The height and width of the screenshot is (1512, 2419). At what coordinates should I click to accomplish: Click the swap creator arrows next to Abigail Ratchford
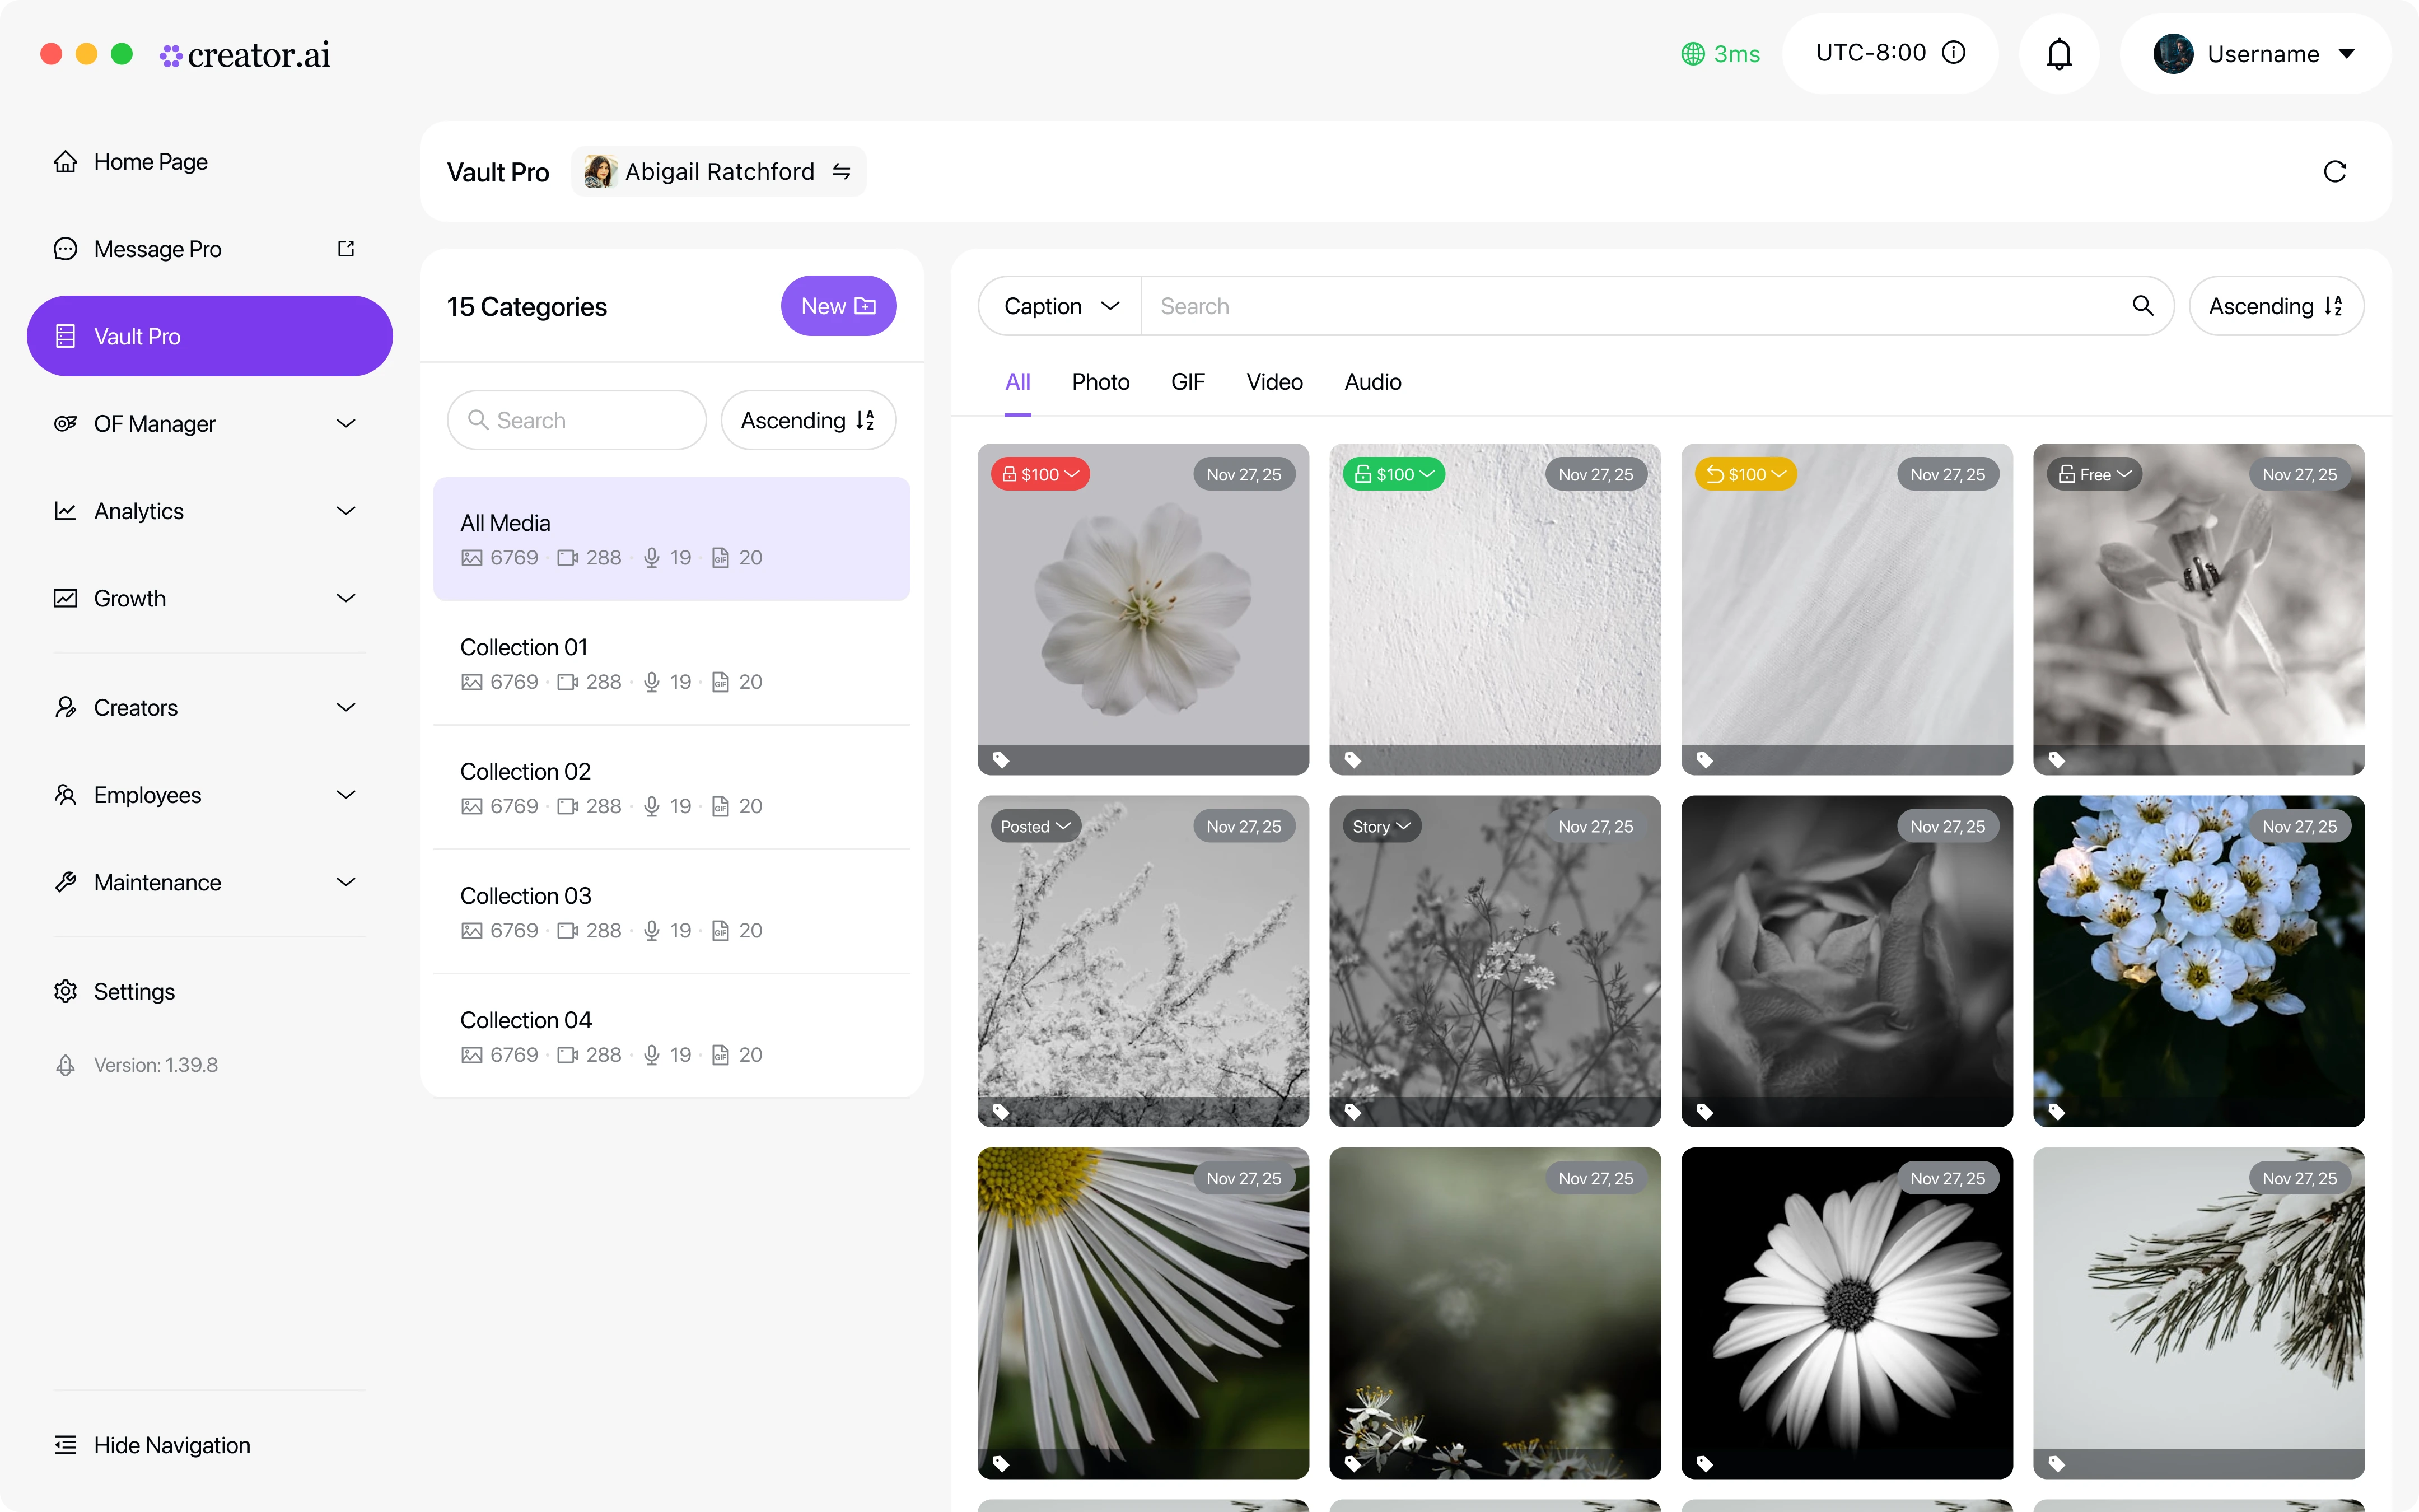point(842,172)
